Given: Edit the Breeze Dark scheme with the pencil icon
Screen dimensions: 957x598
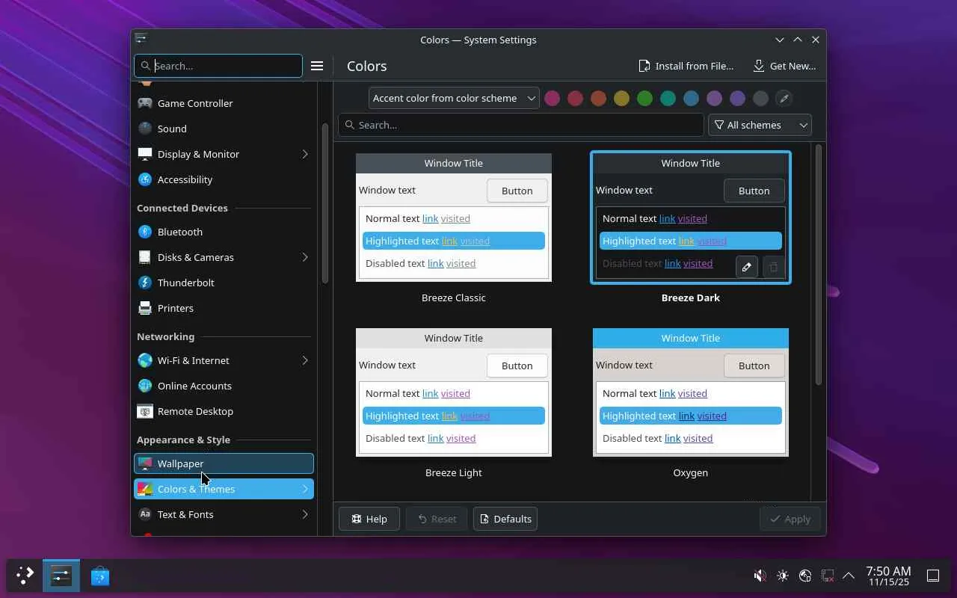Looking at the screenshot, I should click(x=746, y=267).
